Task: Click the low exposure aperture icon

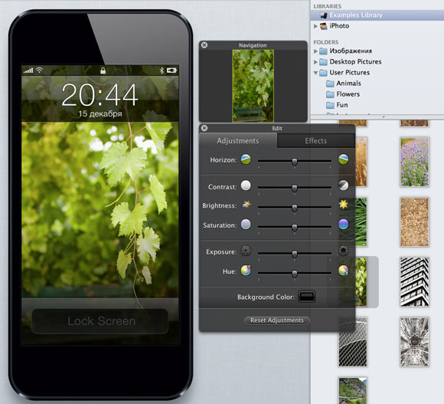Action: [246, 251]
